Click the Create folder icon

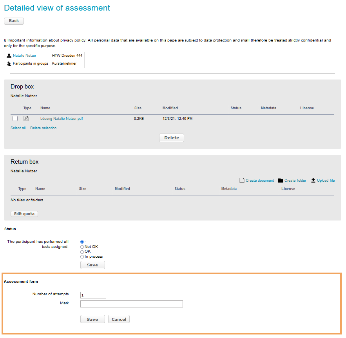point(281,181)
